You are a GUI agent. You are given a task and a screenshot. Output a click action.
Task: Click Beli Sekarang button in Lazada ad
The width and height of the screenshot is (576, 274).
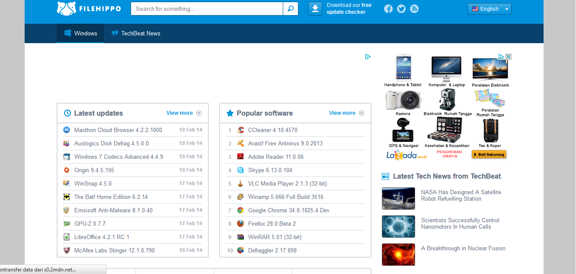tap(489, 154)
